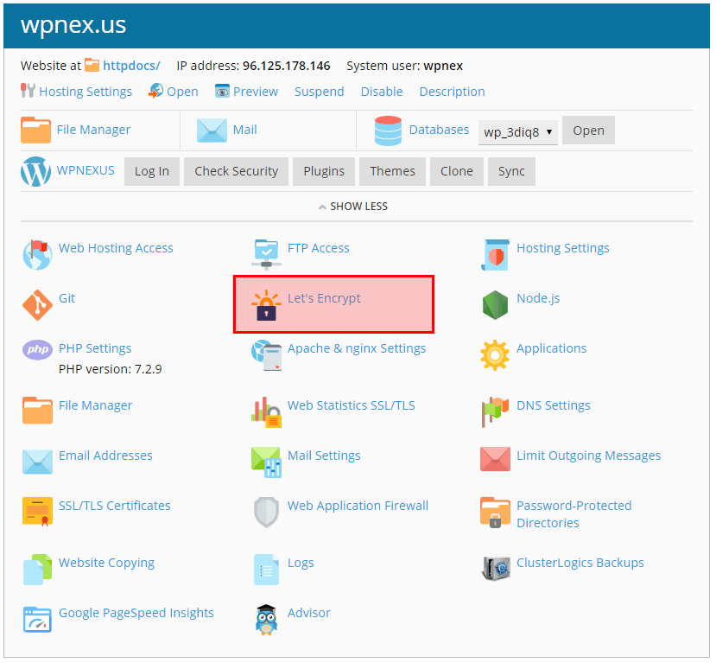Open the DNS Settings link
716x663 pixels.
click(554, 405)
